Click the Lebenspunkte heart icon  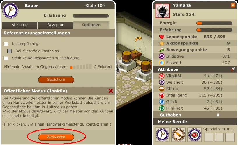(162, 37)
